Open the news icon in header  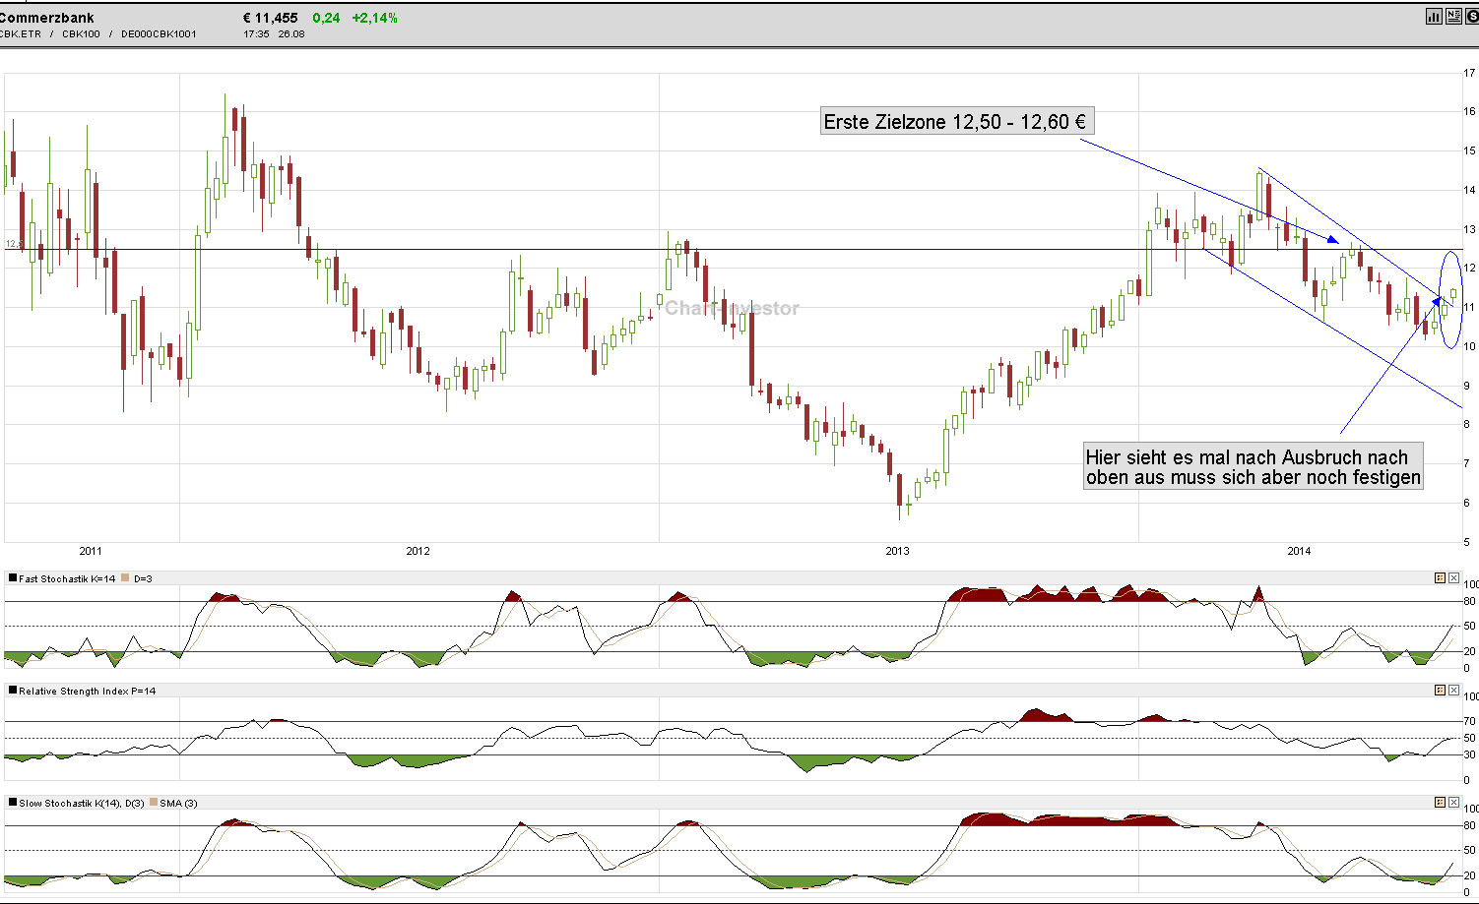pyautogui.click(x=1453, y=17)
